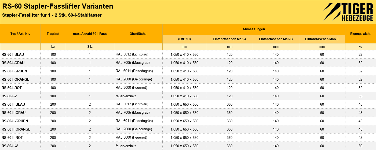Screen dimensions: 376x152
Task: Click the Typ / Art.-Nr. column header
Action: (x=20, y=34)
